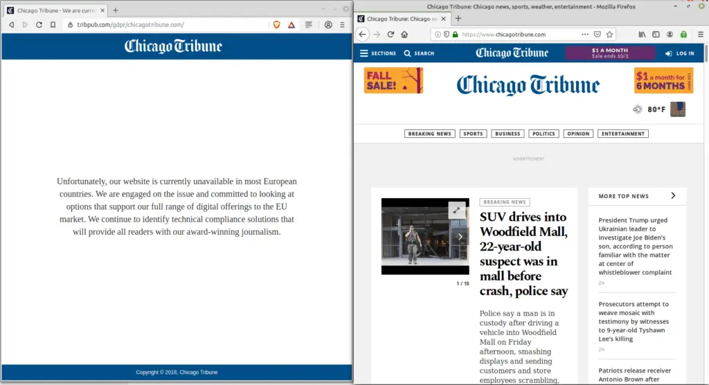Click '$1 a month for 6 months' ad
709x385 pixels.
point(663,80)
